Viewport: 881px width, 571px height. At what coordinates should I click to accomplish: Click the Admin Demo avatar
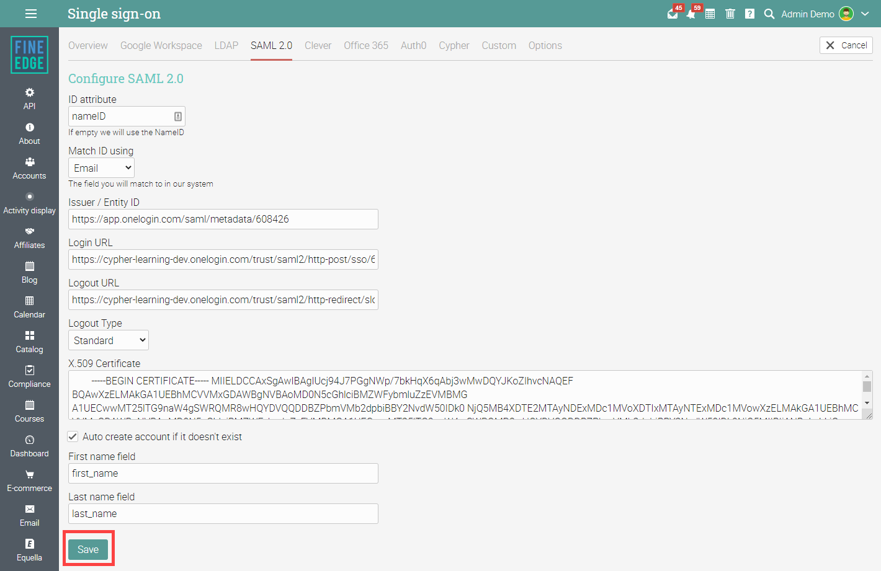click(846, 14)
